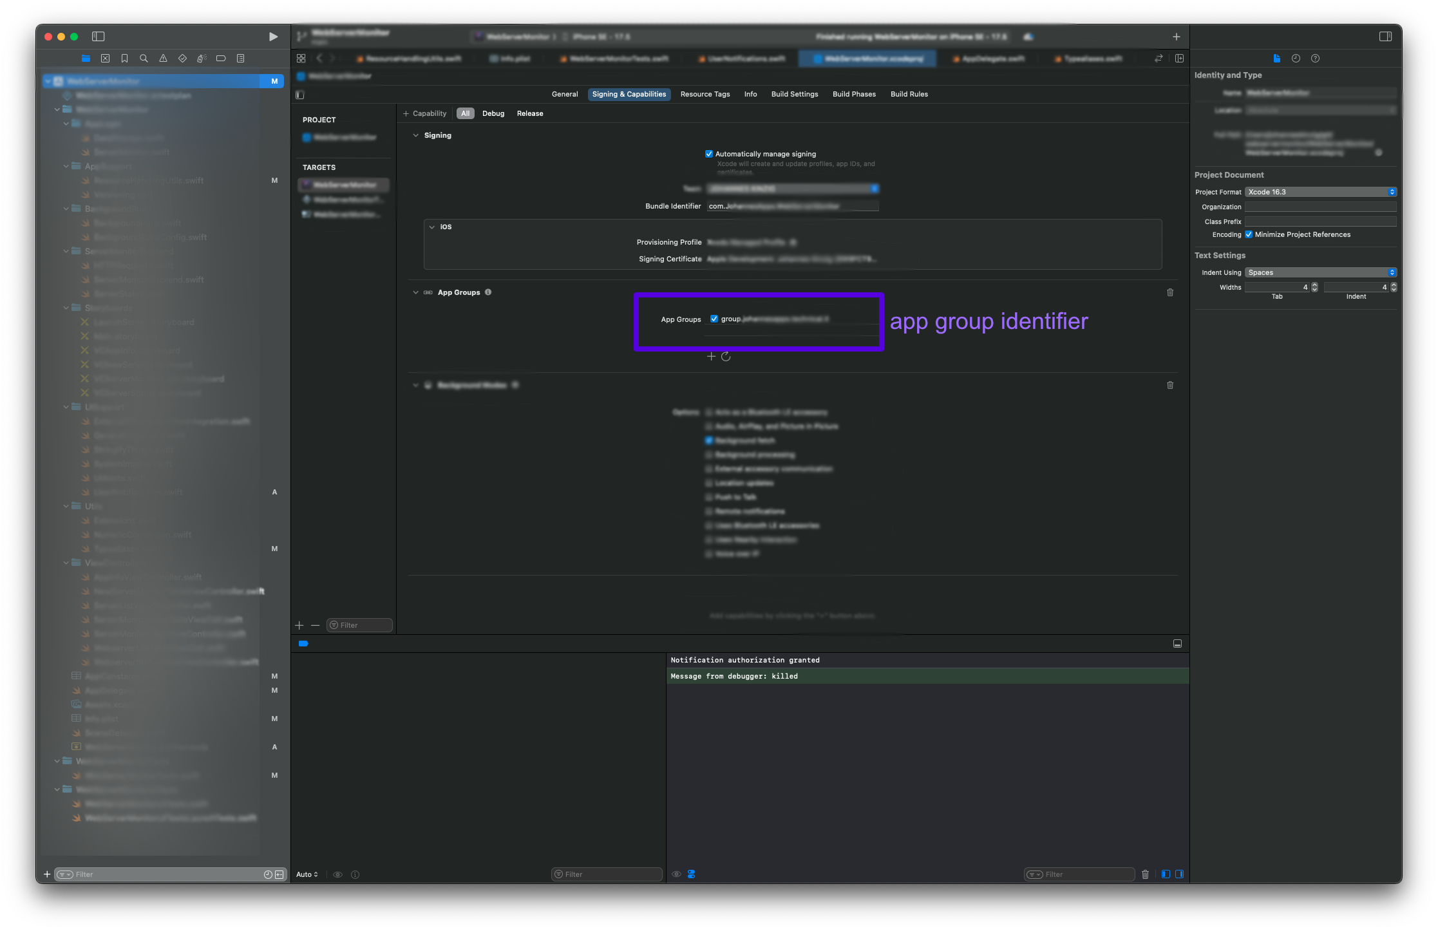Toggle Background fetch checkbox
This screenshot has width=1438, height=931.
click(709, 440)
